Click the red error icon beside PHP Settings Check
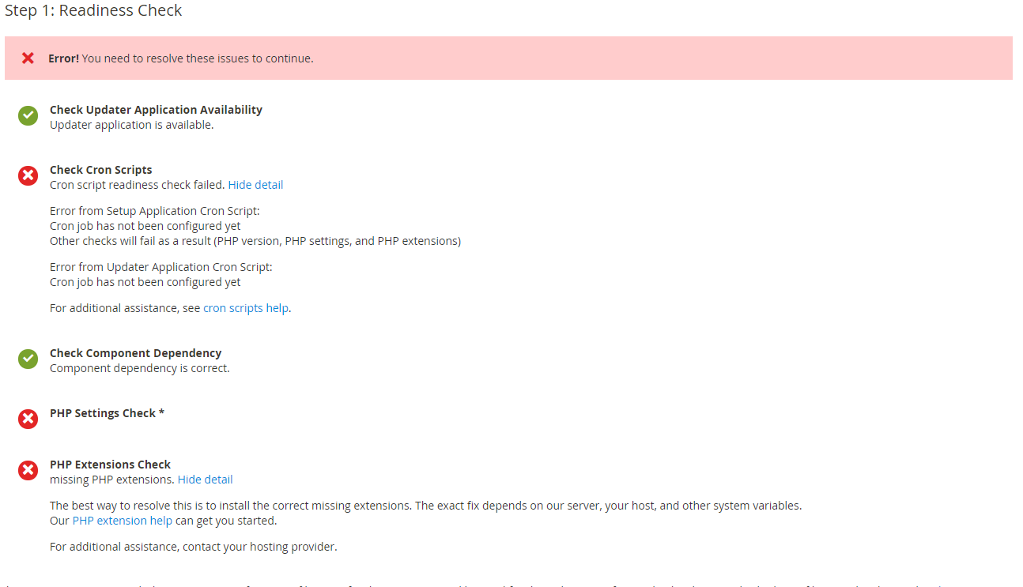1023x587 pixels. [x=28, y=419]
